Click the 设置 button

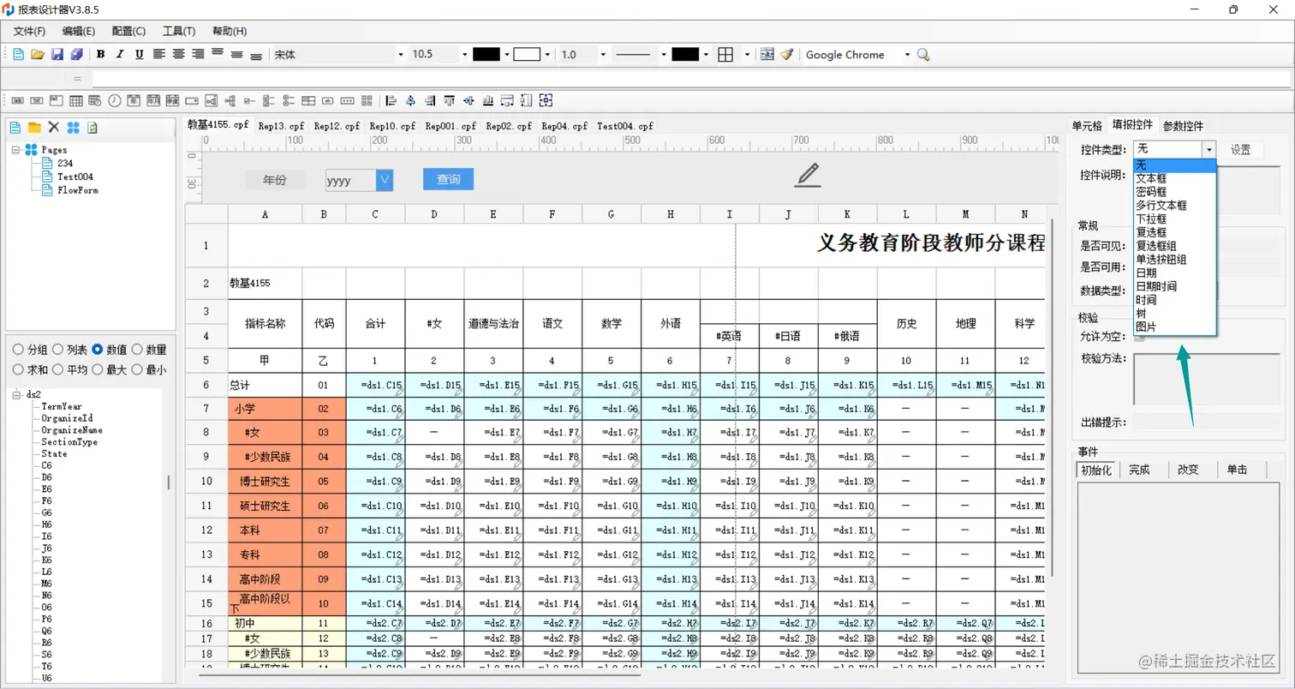point(1241,149)
